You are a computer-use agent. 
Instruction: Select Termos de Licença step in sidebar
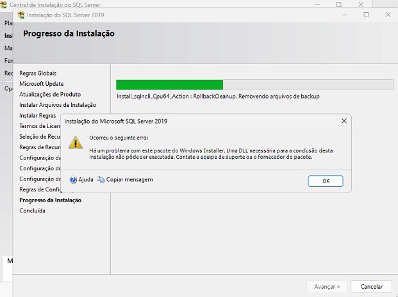40,126
